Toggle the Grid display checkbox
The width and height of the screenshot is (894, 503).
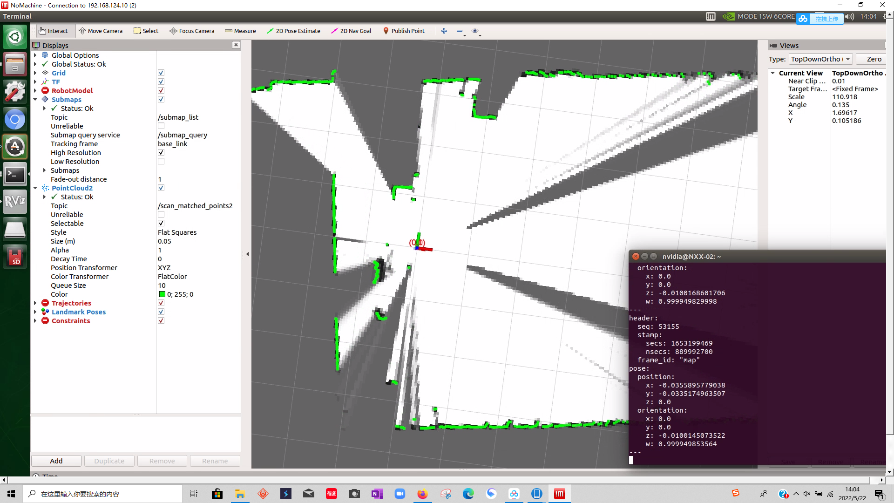pyautogui.click(x=161, y=73)
